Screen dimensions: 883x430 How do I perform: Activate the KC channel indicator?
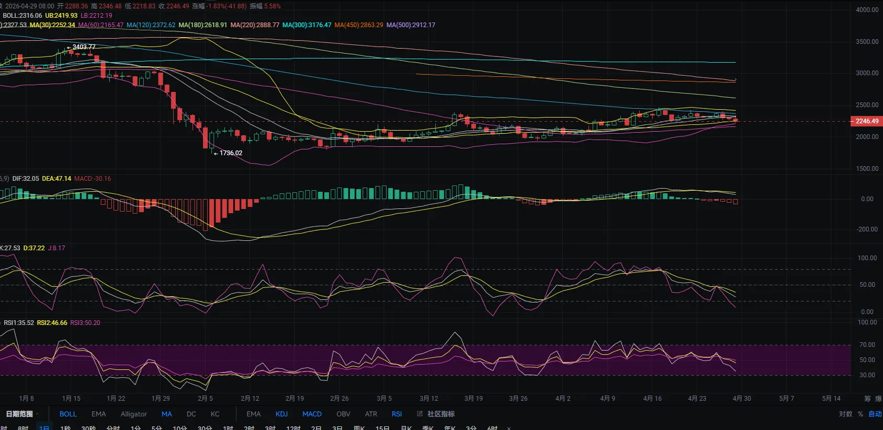click(x=215, y=414)
